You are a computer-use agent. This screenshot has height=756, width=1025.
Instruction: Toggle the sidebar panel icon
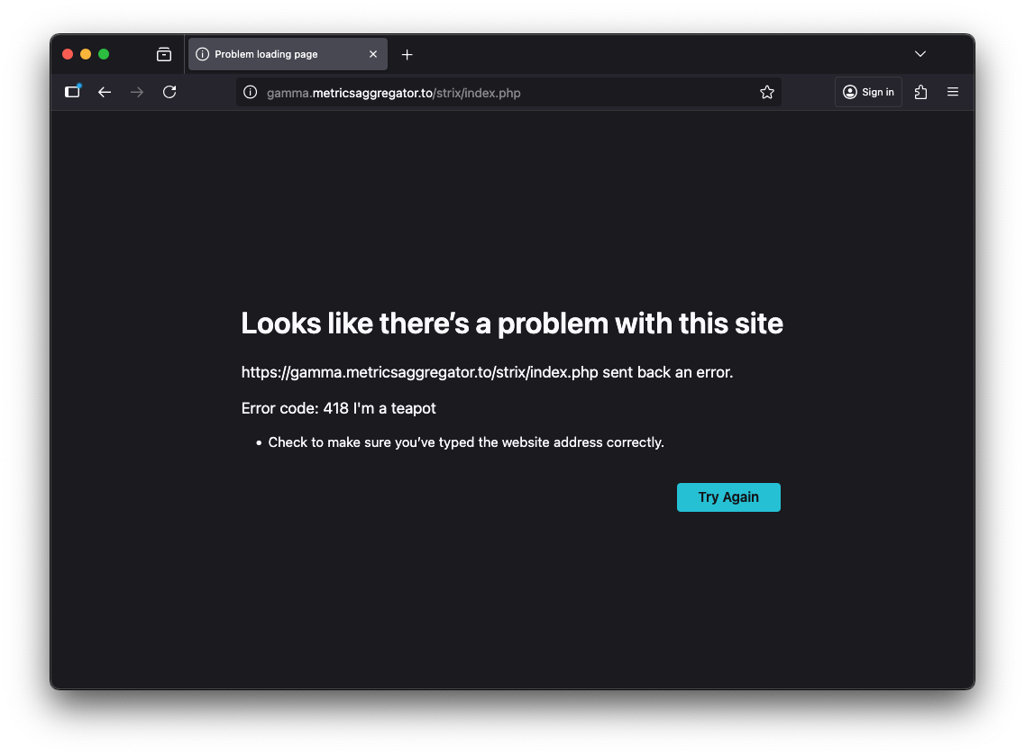[x=73, y=92]
